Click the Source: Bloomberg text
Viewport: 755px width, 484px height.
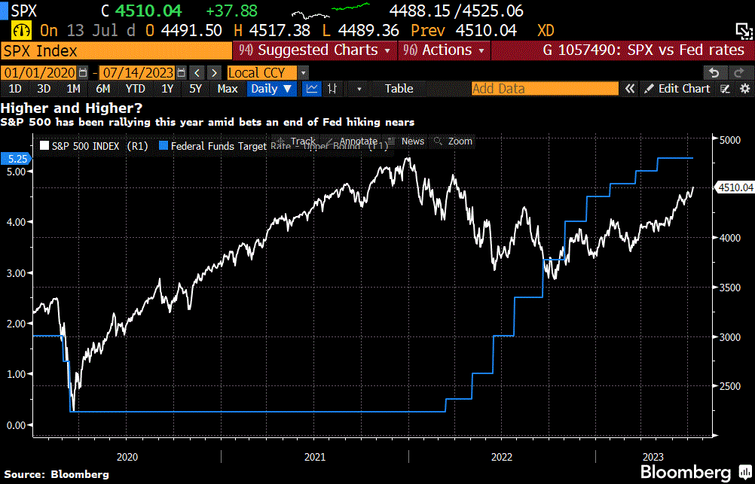click(x=57, y=474)
